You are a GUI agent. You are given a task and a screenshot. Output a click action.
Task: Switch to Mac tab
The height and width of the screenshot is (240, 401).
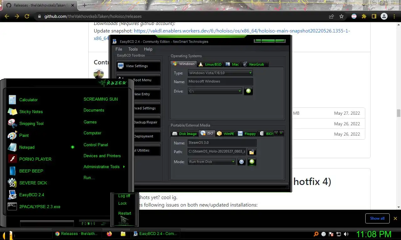pyautogui.click(x=232, y=64)
